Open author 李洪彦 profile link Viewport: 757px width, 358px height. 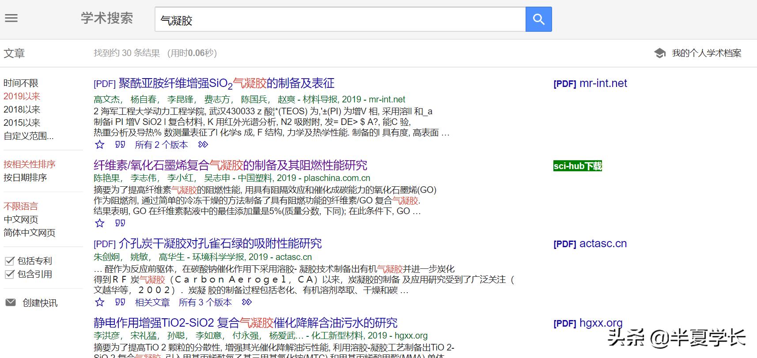tap(107, 335)
